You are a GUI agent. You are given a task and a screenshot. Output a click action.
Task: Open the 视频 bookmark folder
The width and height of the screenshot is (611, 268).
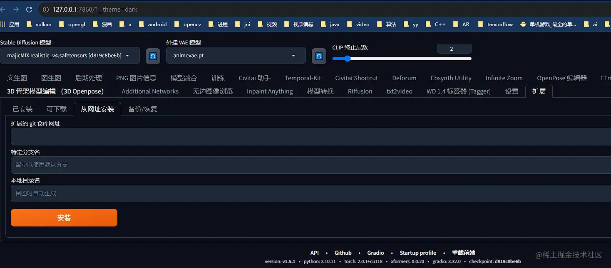(x=267, y=25)
